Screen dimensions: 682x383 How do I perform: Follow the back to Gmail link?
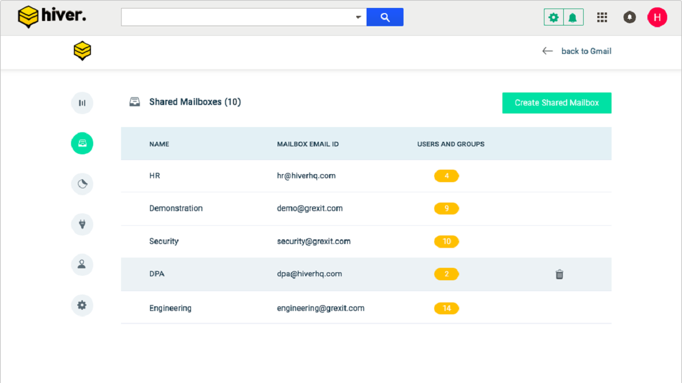pos(586,50)
